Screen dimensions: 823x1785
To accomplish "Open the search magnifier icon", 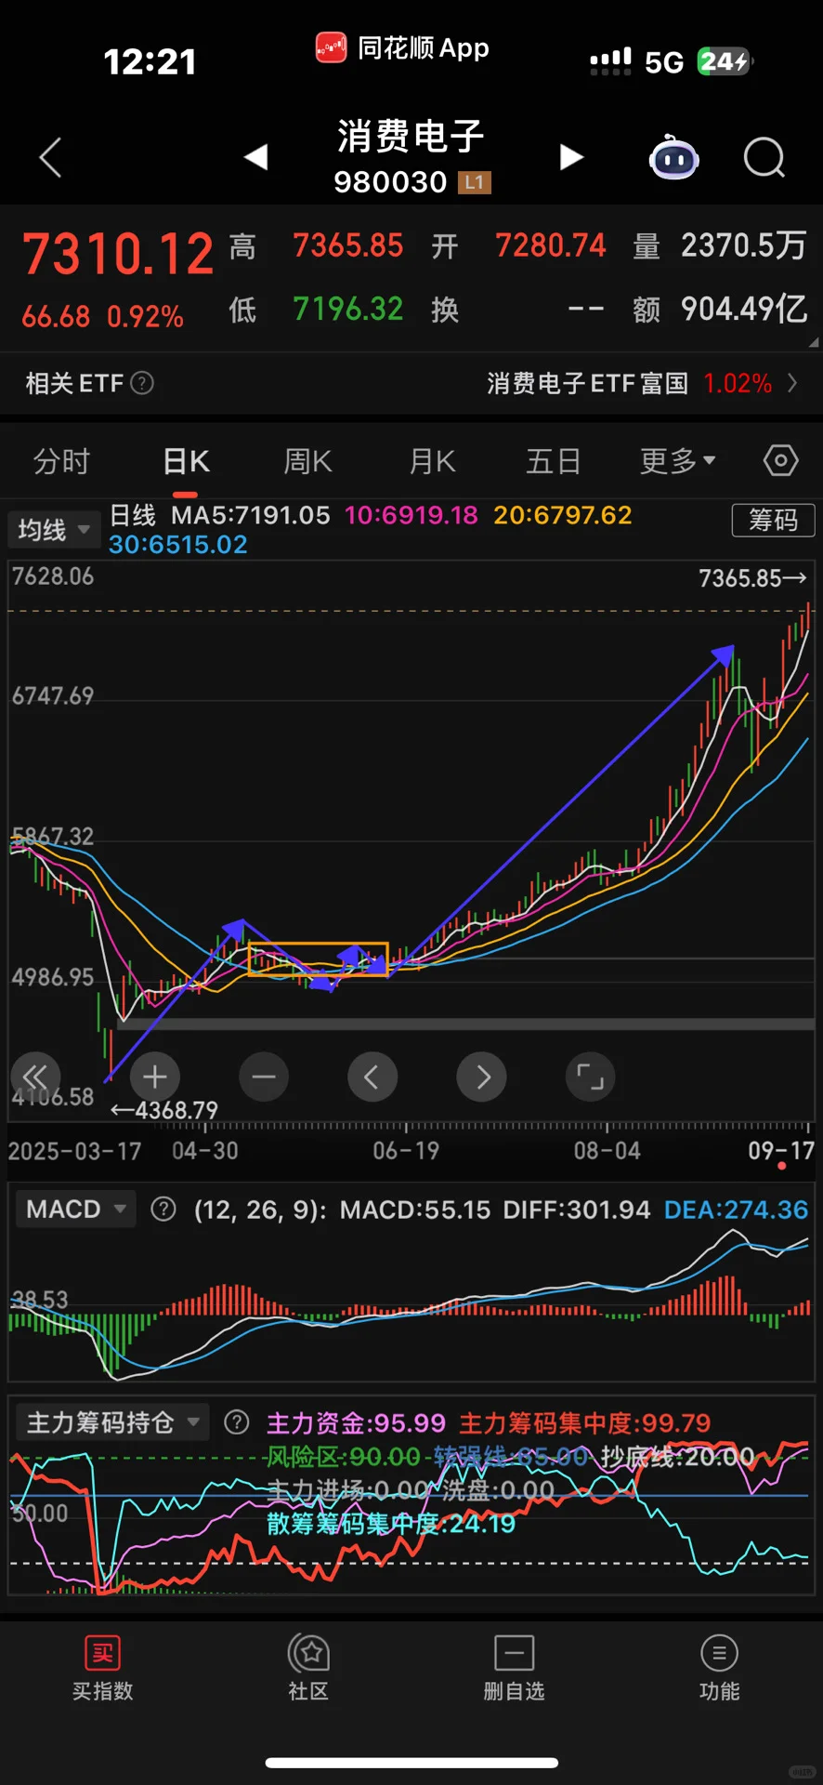I will pyautogui.click(x=764, y=157).
